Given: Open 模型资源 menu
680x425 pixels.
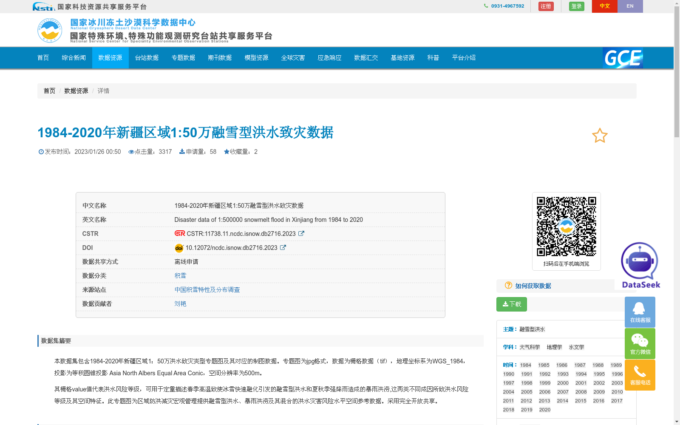Looking at the screenshot, I should (x=257, y=58).
